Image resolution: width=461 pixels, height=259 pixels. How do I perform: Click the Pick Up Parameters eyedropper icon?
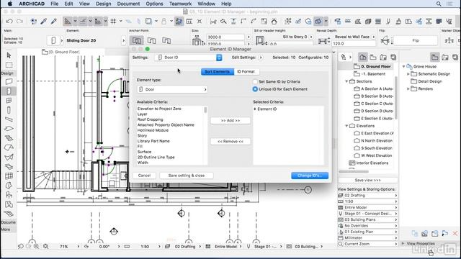pyautogui.click(x=44, y=21)
